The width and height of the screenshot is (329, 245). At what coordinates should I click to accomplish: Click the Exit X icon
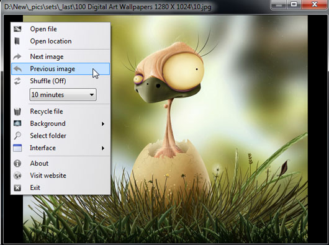point(17,188)
